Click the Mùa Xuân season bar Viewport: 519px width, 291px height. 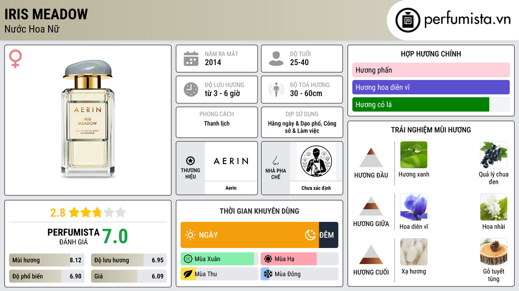point(219,259)
